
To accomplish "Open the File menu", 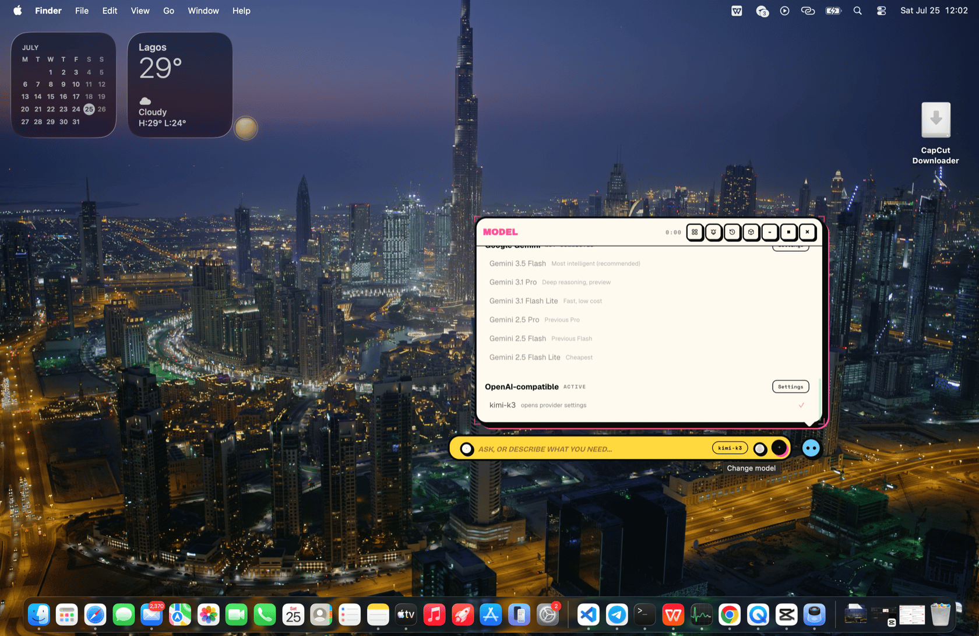I will tap(82, 10).
